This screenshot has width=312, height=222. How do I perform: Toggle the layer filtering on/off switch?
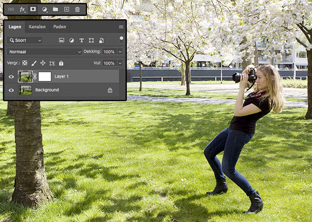tap(121, 40)
